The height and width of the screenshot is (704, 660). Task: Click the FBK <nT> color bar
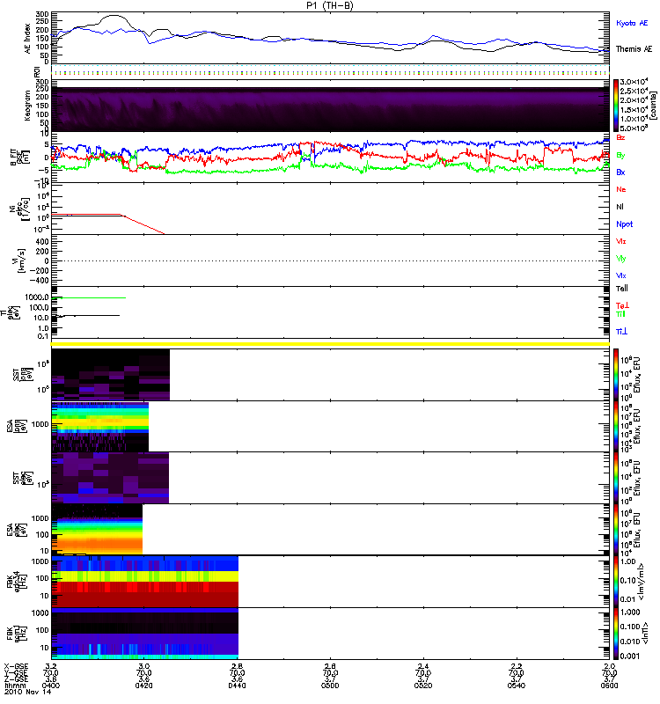point(616,633)
